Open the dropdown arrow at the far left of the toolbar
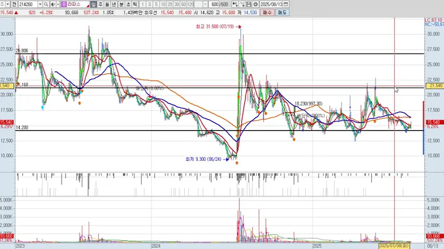 7,4
